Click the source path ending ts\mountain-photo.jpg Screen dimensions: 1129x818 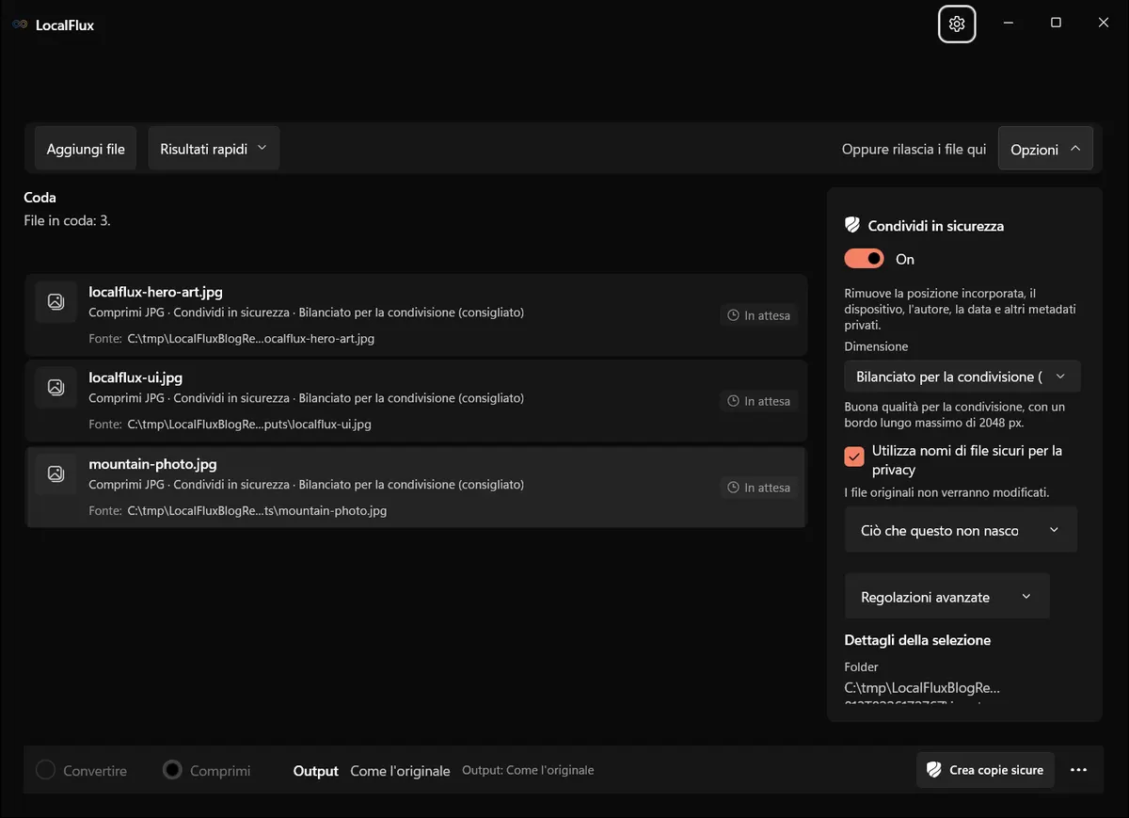(x=257, y=511)
